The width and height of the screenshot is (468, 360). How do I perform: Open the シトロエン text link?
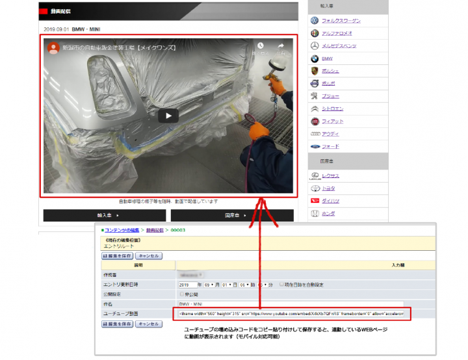tap(333, 109)
